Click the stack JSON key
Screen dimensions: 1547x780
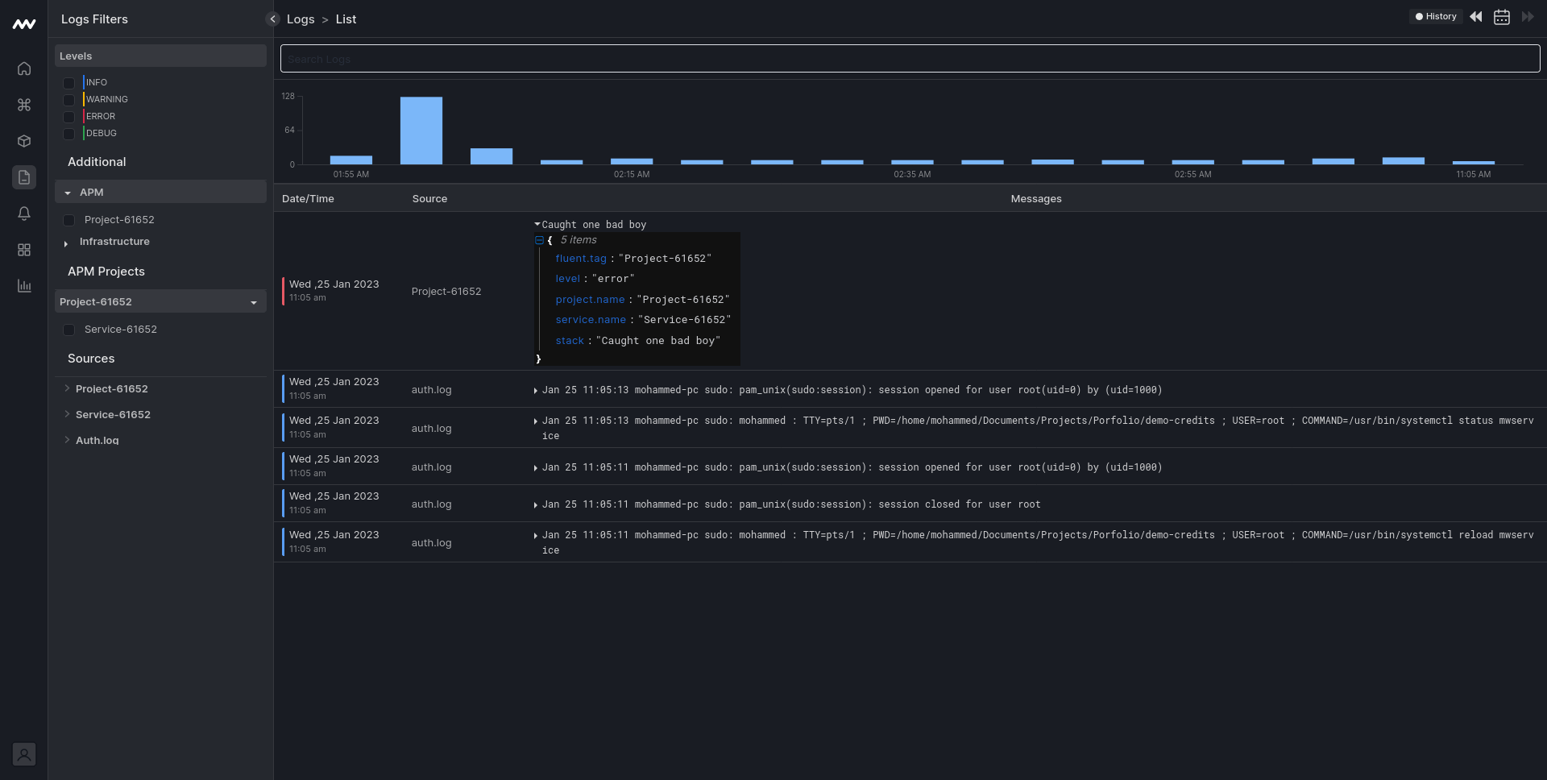[570, 341]
